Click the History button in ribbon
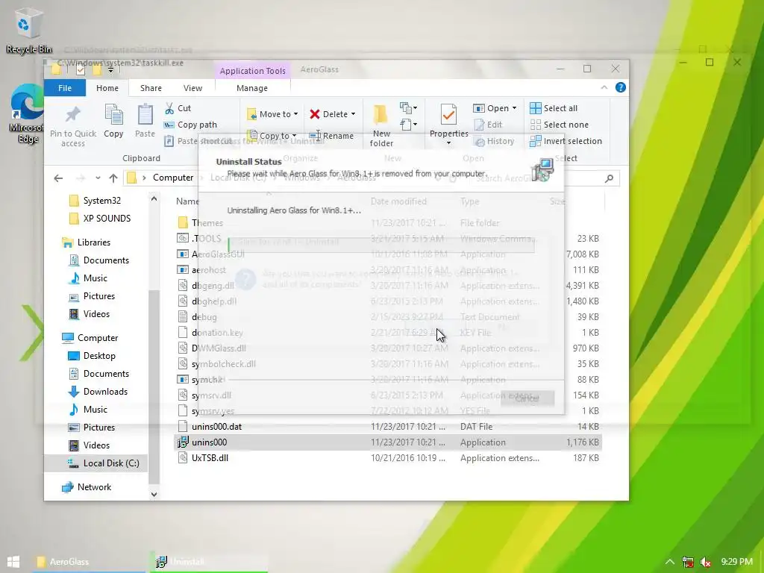The width and height of the screenshot is (764, 573). (x=495, y=141)
